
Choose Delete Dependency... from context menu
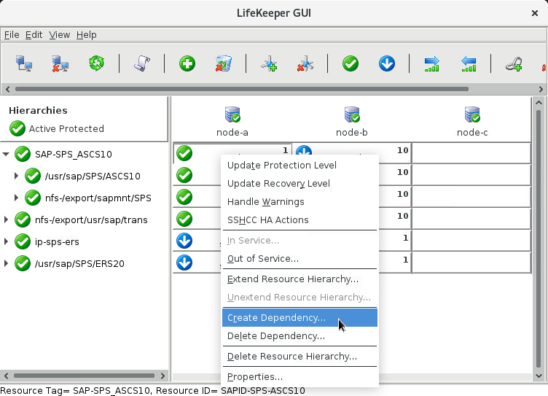click(x=300, y=335)
